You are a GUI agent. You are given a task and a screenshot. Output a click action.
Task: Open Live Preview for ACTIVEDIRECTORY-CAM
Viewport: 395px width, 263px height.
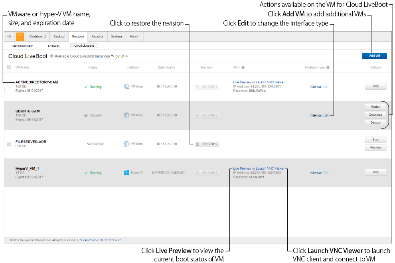tap(242, 82)
